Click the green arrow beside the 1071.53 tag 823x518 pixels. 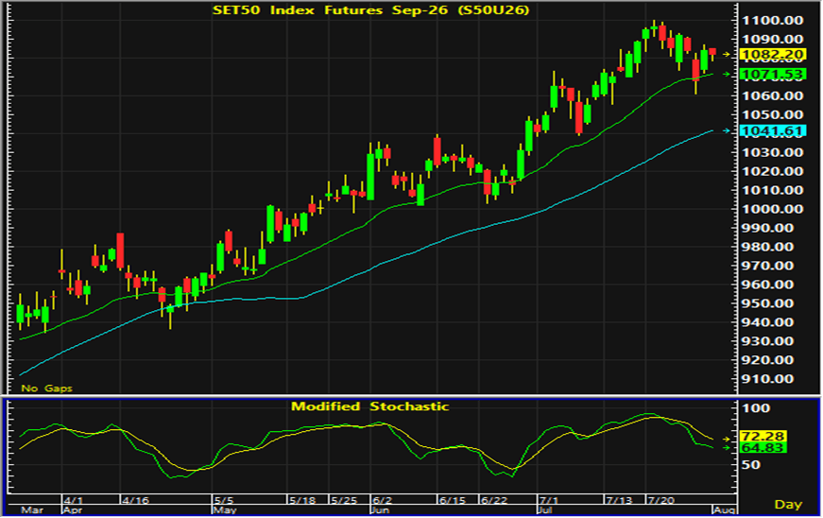point(727,75)
